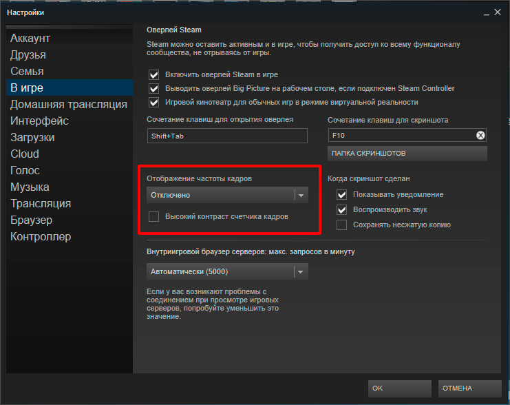Enable Сохранять несжатую копию
This screenshot has width=510, height=405.
pos(341,225)
